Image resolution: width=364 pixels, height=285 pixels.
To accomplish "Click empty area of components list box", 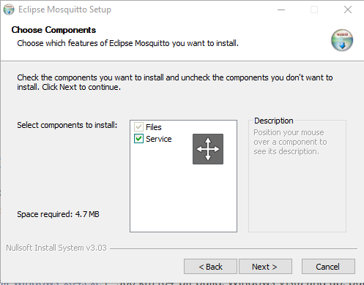I will point(183,195).
